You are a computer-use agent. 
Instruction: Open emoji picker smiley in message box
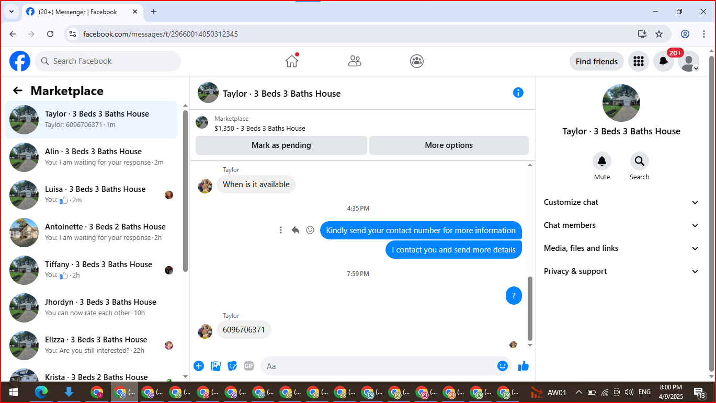pyautogui.click(x=503, y=366)
